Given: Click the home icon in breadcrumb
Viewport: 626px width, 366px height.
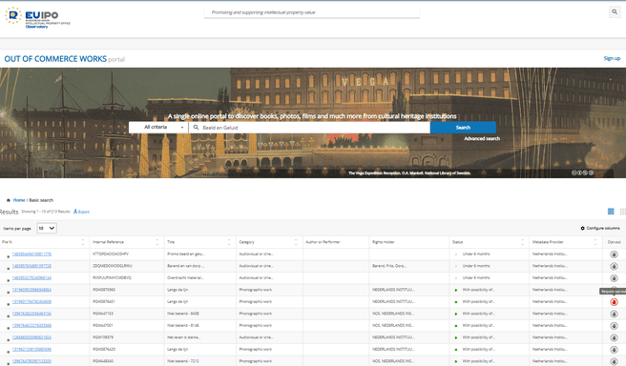Looking at the screenshot, I should [9, 200].
